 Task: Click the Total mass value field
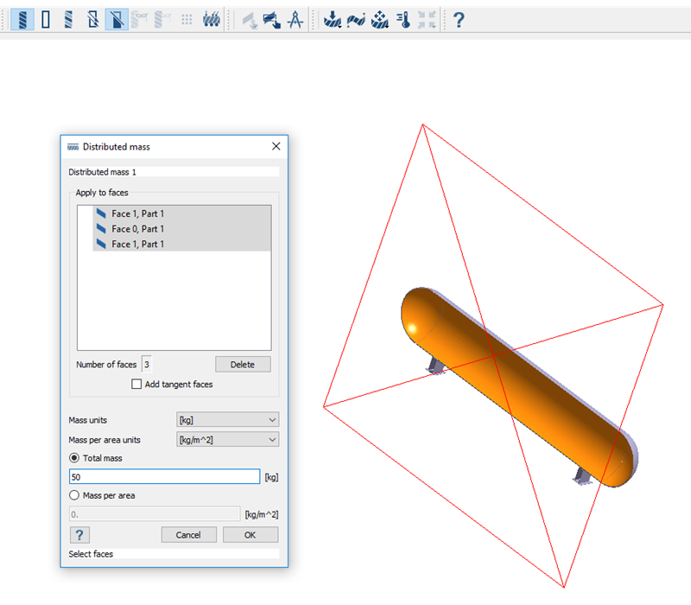(x=164, y=477)
